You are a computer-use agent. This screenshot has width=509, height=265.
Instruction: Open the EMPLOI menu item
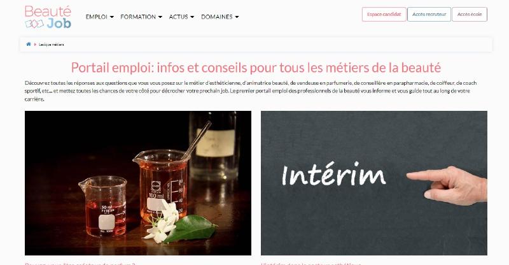97,17
